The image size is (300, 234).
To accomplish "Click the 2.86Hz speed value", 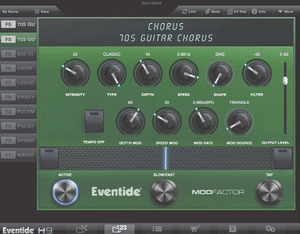I will pos(184,54).
